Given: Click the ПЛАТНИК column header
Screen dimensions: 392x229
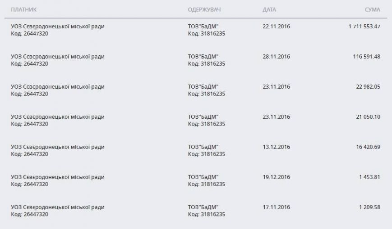Looking at the screenshot, I should [x=24, y=10].
